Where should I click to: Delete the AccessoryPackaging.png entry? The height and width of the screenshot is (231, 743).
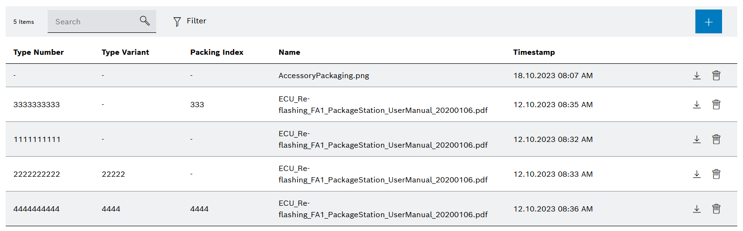pos(716,75)
